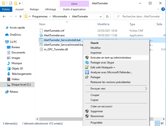Click the Skype icon in context menu
Image resolution: width=166 pixels, height=126 pixels.
coord(87,63)
